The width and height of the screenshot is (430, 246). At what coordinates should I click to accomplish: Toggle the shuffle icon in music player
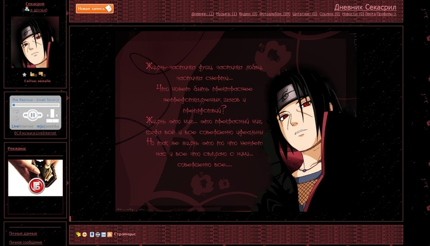(16, 118)
